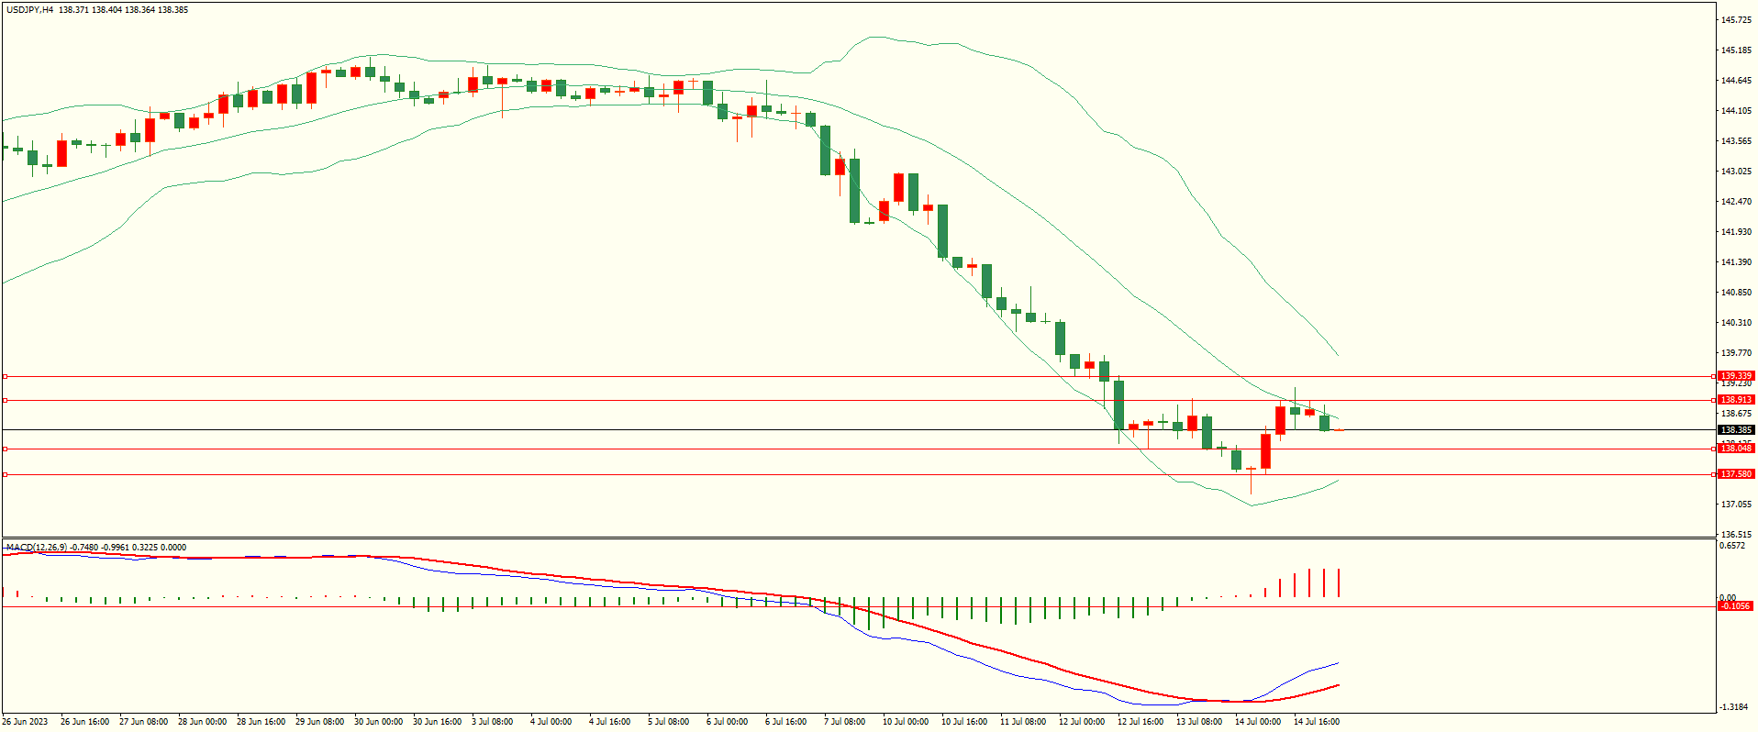The image size is (1758, 732).
Task: Click the 145.725 price axis value
Action: [1737, 20]
